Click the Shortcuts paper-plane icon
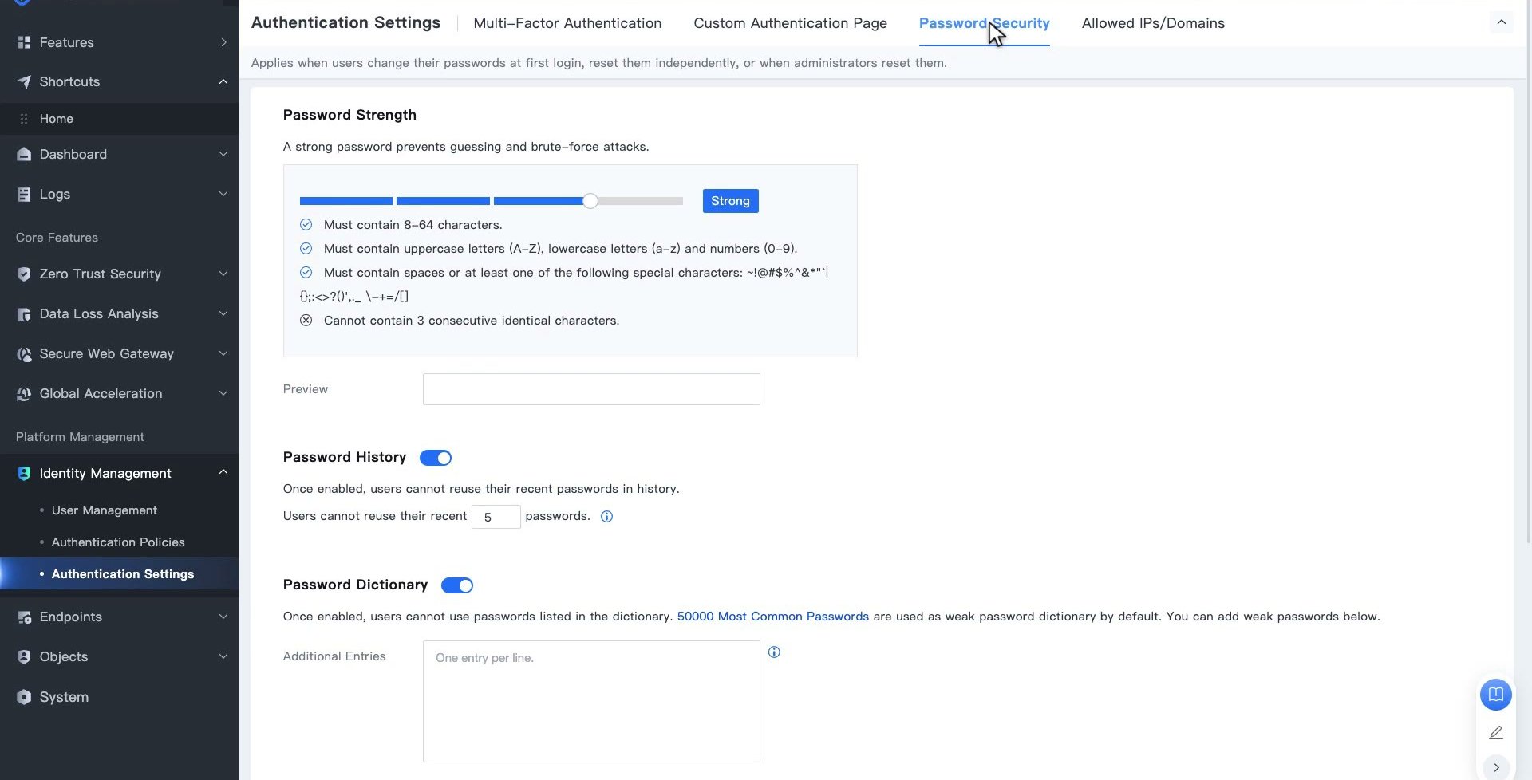Image resolution: width=1532 pixels, height=780 pixels. 24,81
